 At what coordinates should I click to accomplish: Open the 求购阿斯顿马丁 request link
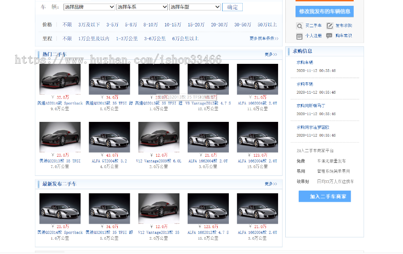point(311,106)
